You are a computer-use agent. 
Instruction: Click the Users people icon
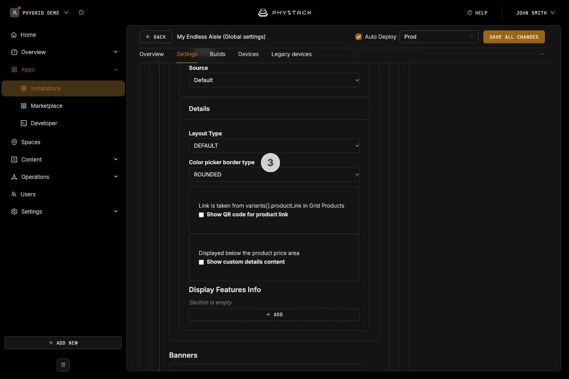click(x=14, y=194)
